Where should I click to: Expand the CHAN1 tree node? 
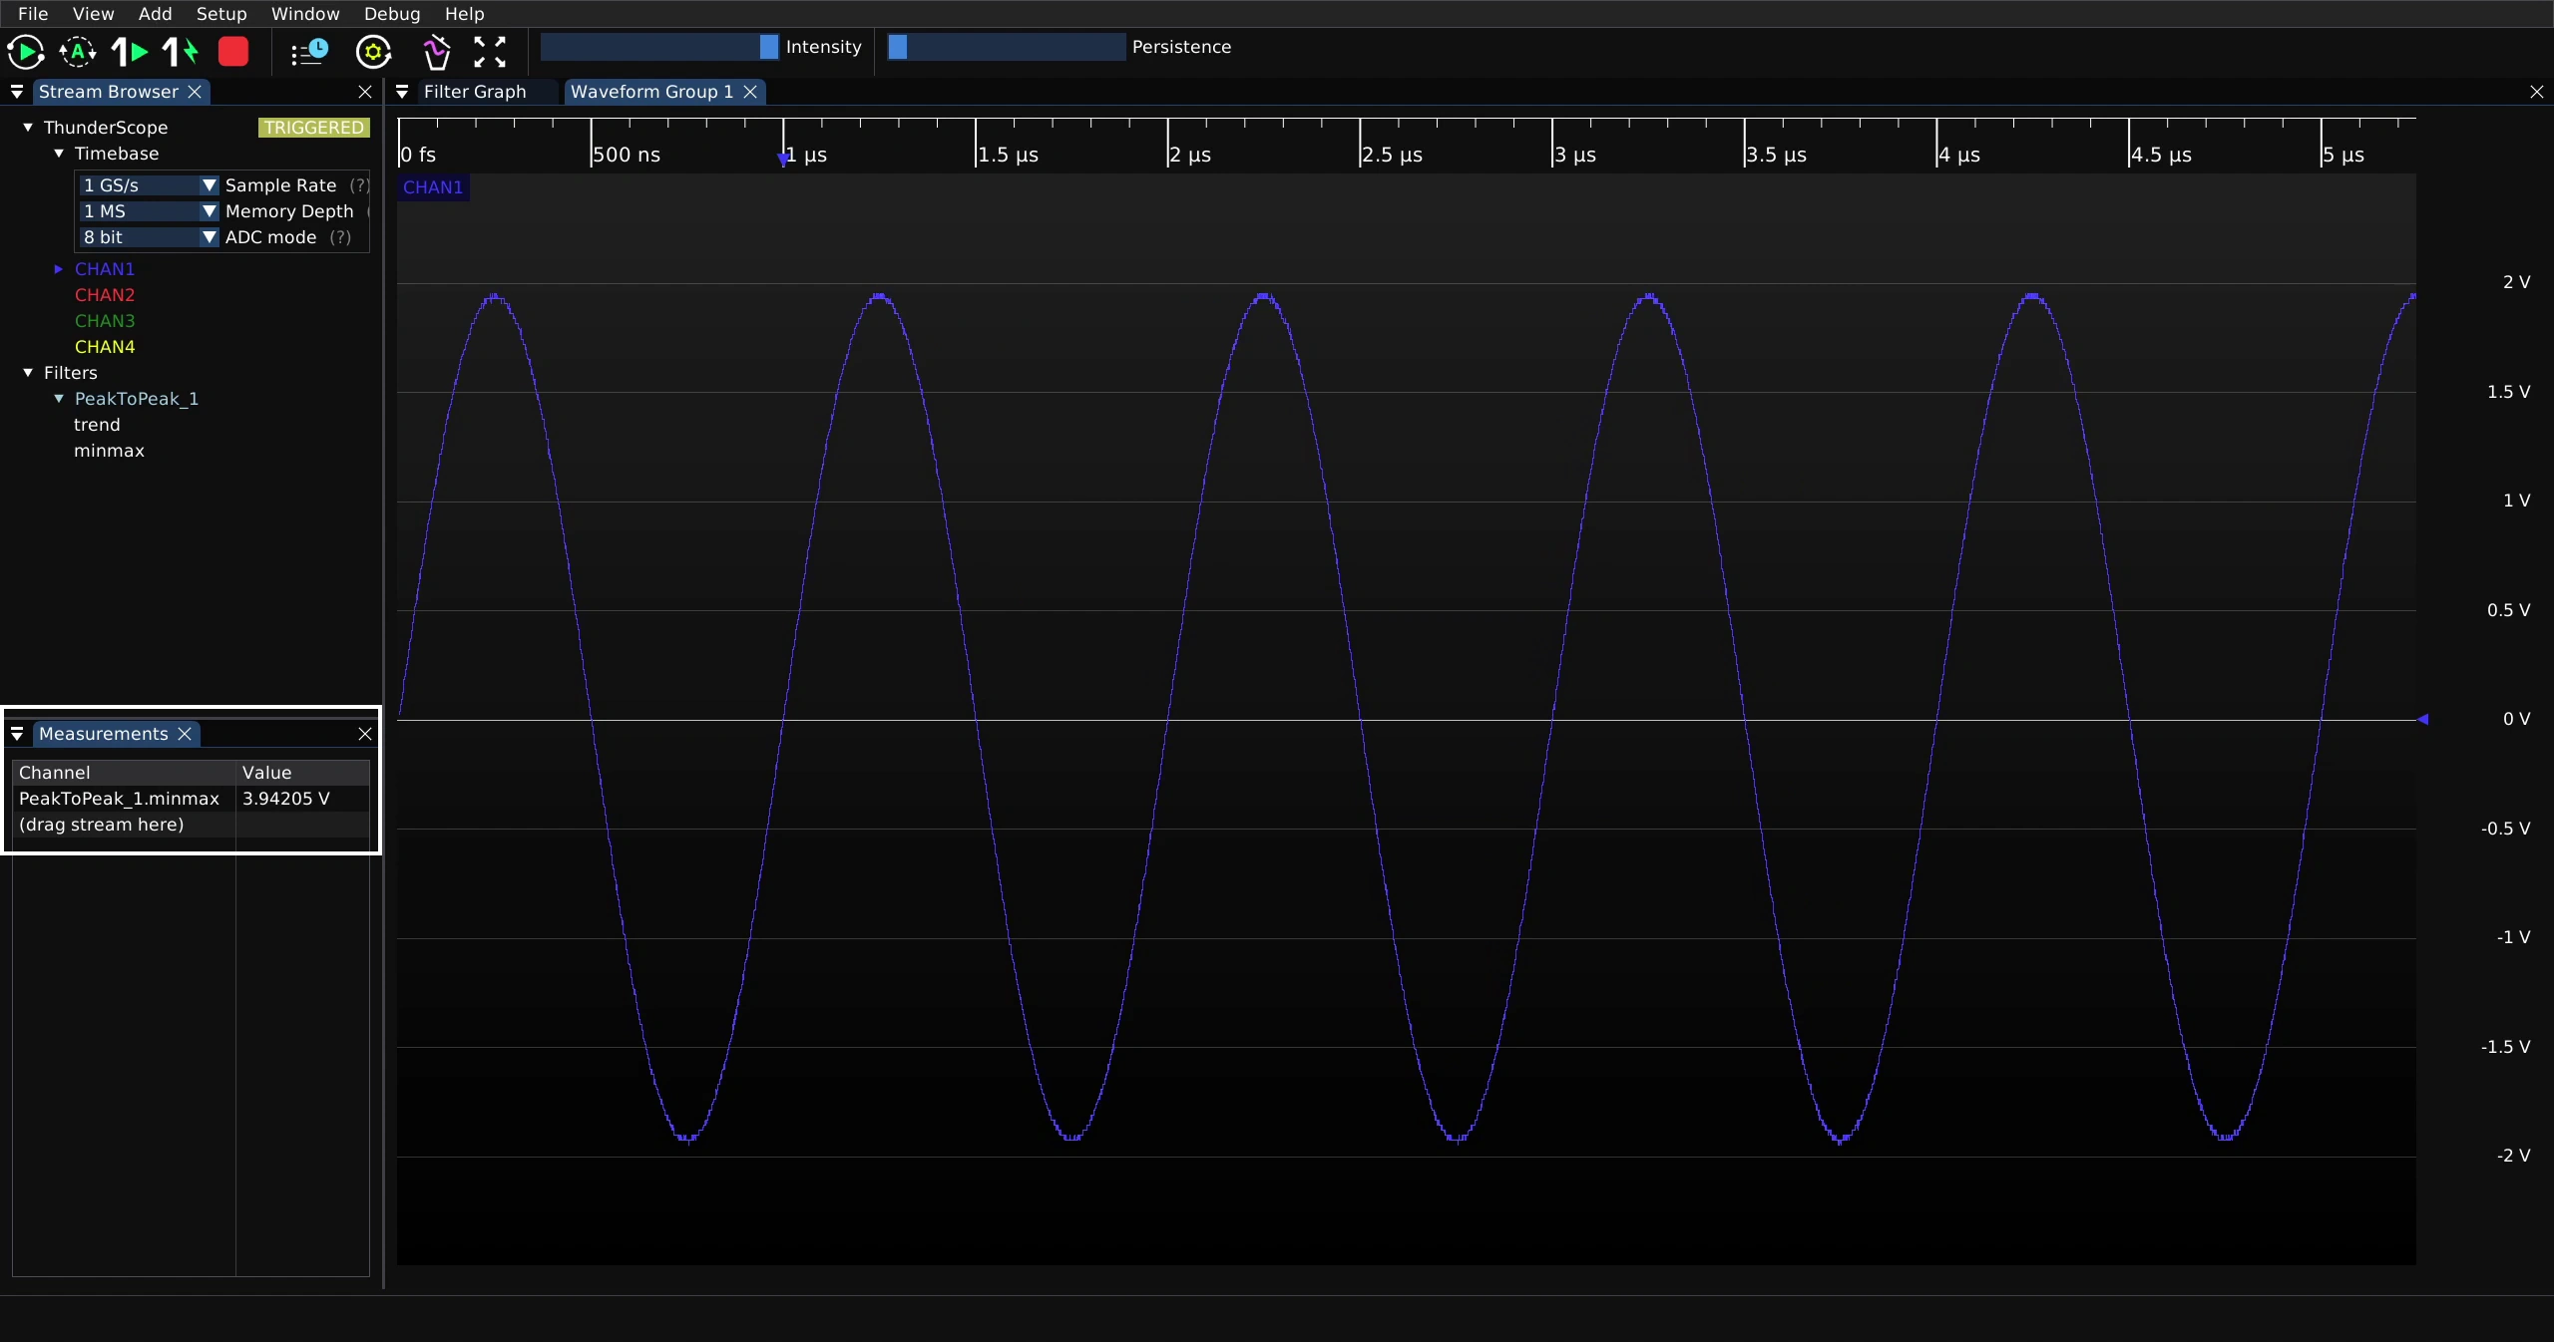click(x=59, y=269)
